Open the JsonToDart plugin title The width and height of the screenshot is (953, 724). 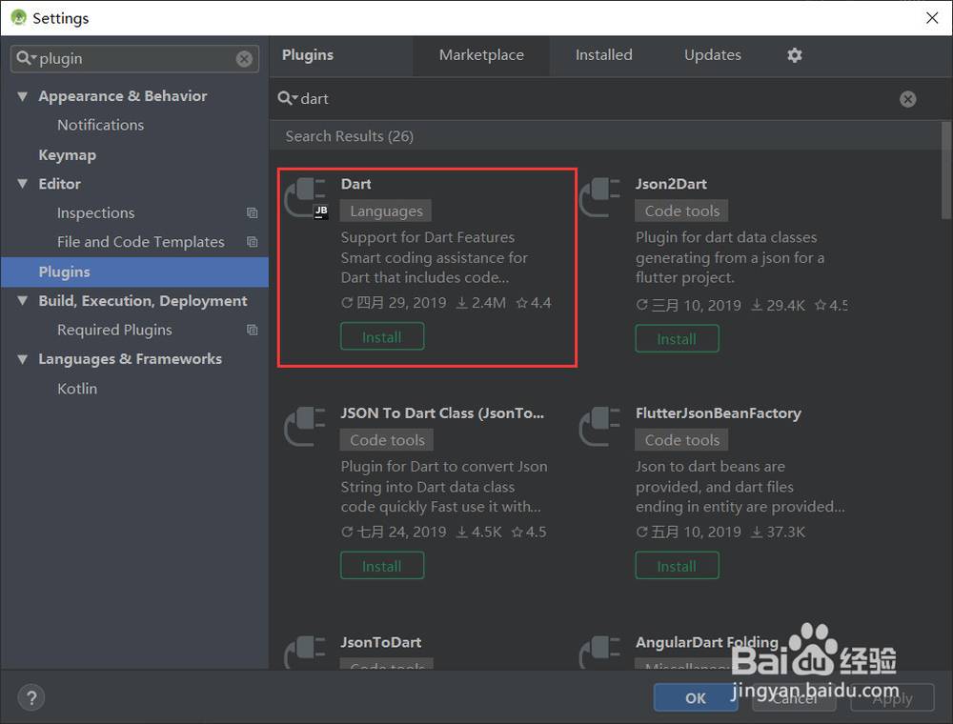380,642
